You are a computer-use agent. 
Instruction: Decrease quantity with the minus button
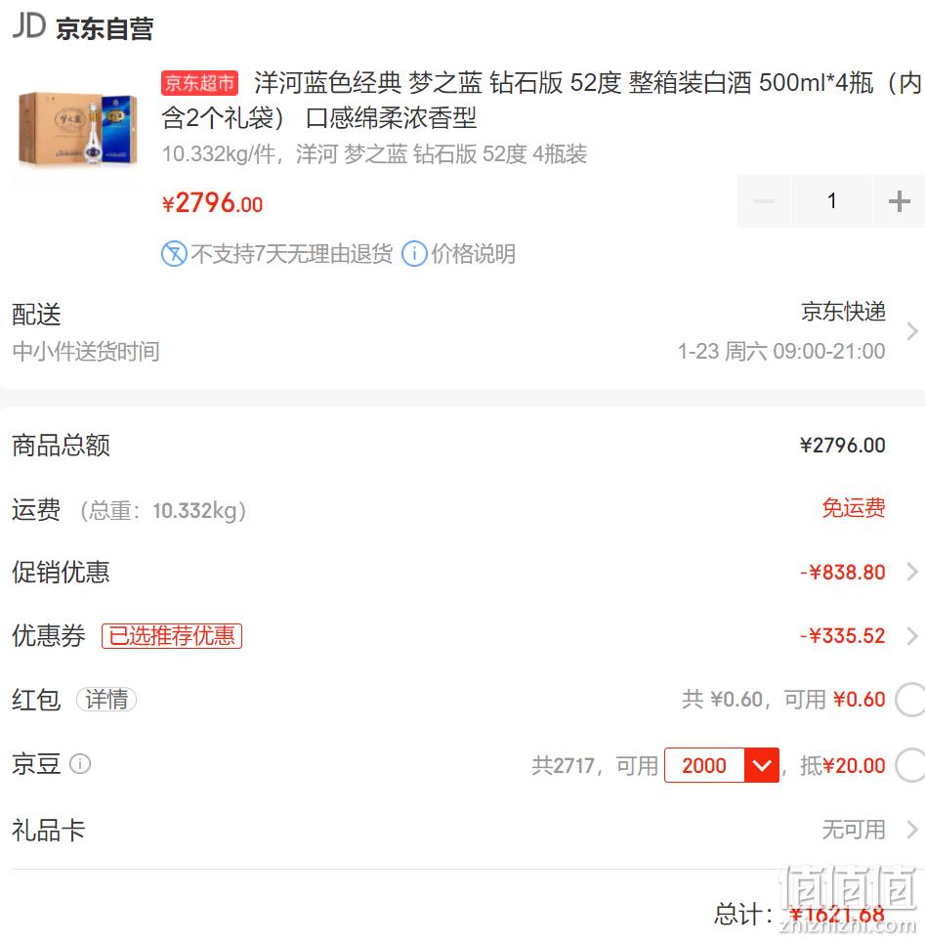click(764, 201)
